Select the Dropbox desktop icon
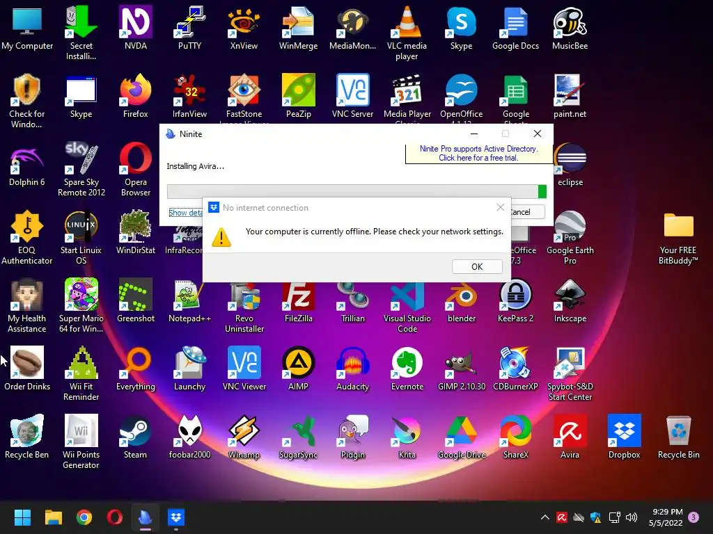Viewport: 713px width, 534px height. pos(624,437)
